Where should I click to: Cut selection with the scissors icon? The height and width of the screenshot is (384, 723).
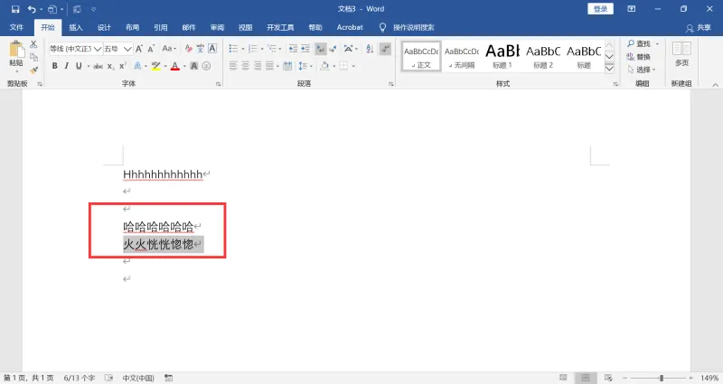coord(33,44)
